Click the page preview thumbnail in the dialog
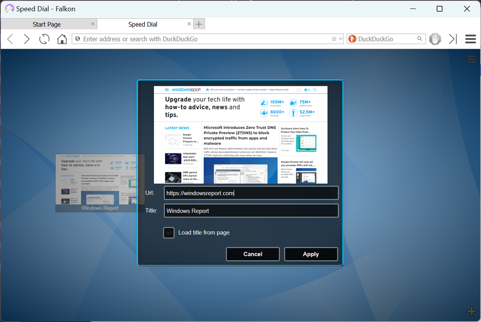This screenshot has width=481, height=322. tap(240, 135)
